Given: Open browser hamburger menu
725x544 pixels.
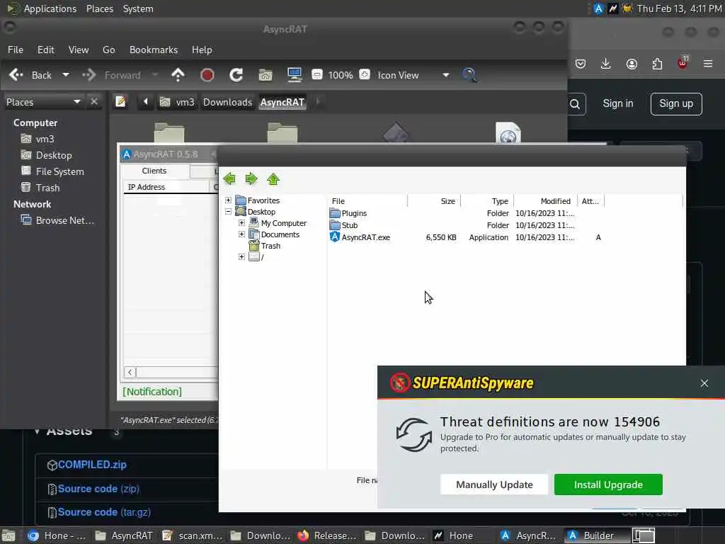Looking at the screenshot, I should (x=708, y=63).
